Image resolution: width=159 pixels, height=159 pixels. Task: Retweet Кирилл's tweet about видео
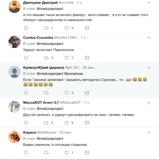pos(46,153)
